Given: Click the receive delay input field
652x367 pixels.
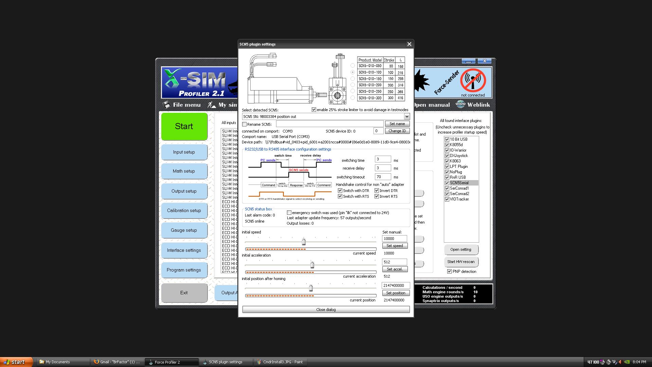Looking at the screenshot, I should (383, 168).
